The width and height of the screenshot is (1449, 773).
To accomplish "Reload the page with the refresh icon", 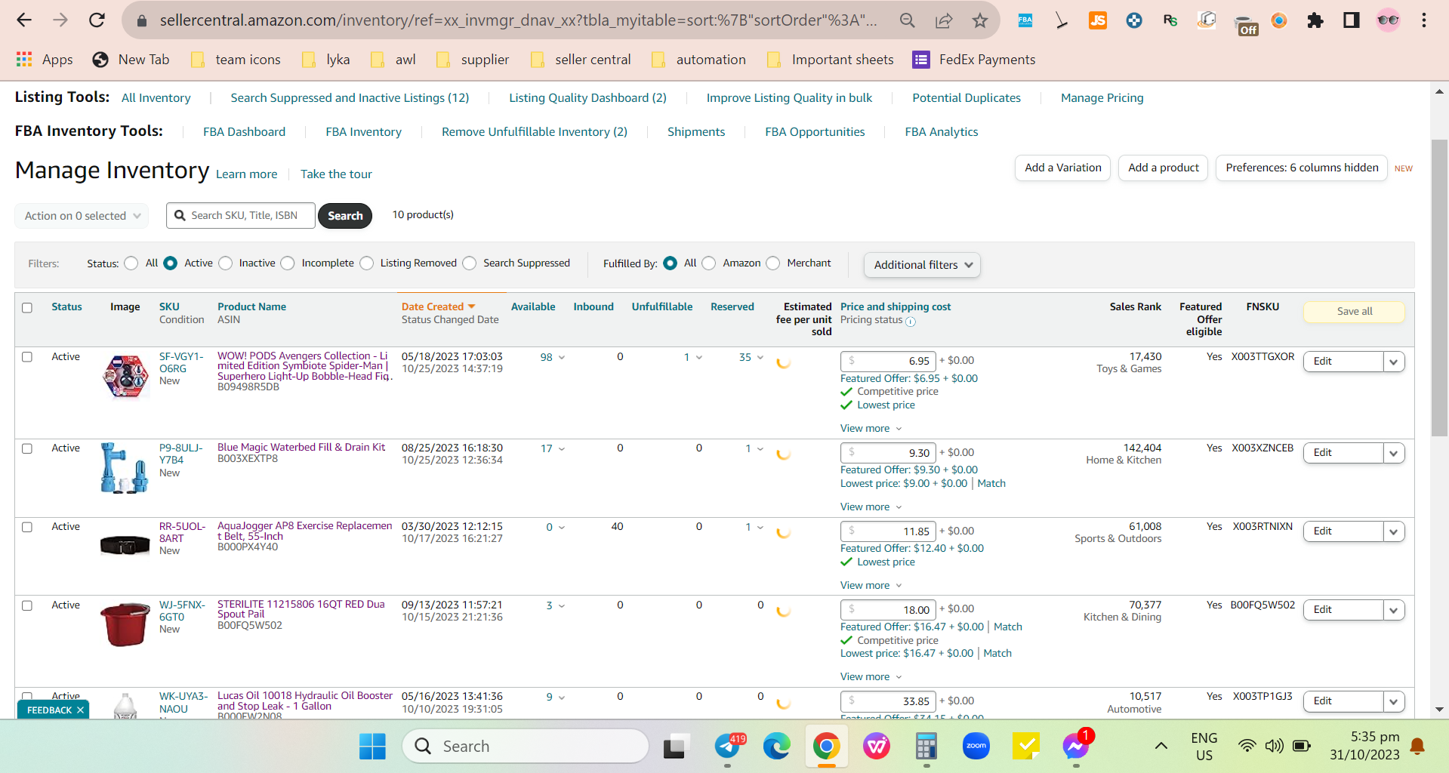I will [97, 20].
